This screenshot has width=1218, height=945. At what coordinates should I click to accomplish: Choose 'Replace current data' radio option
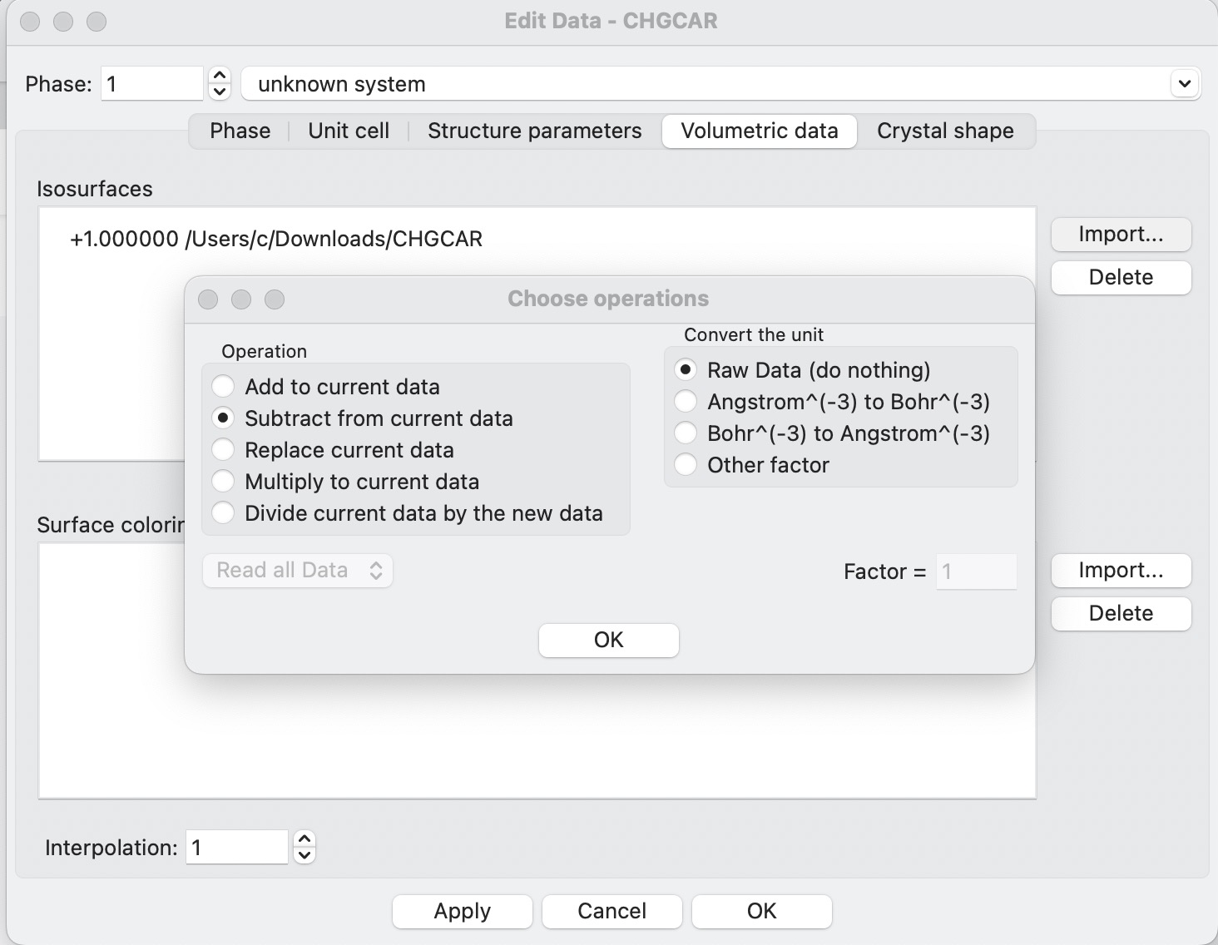coord(223,450)
